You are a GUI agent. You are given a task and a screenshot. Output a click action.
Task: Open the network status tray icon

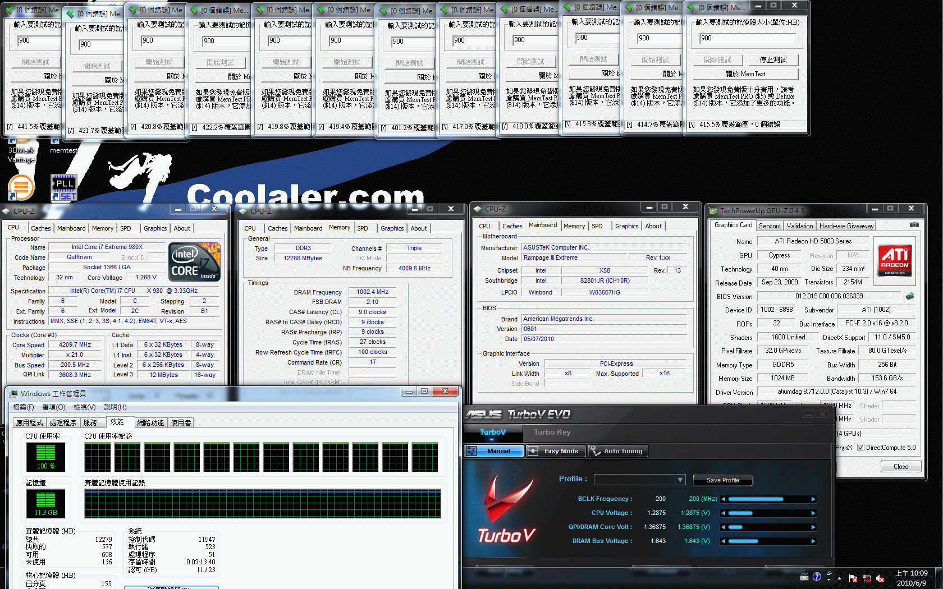tap(867, 578)
